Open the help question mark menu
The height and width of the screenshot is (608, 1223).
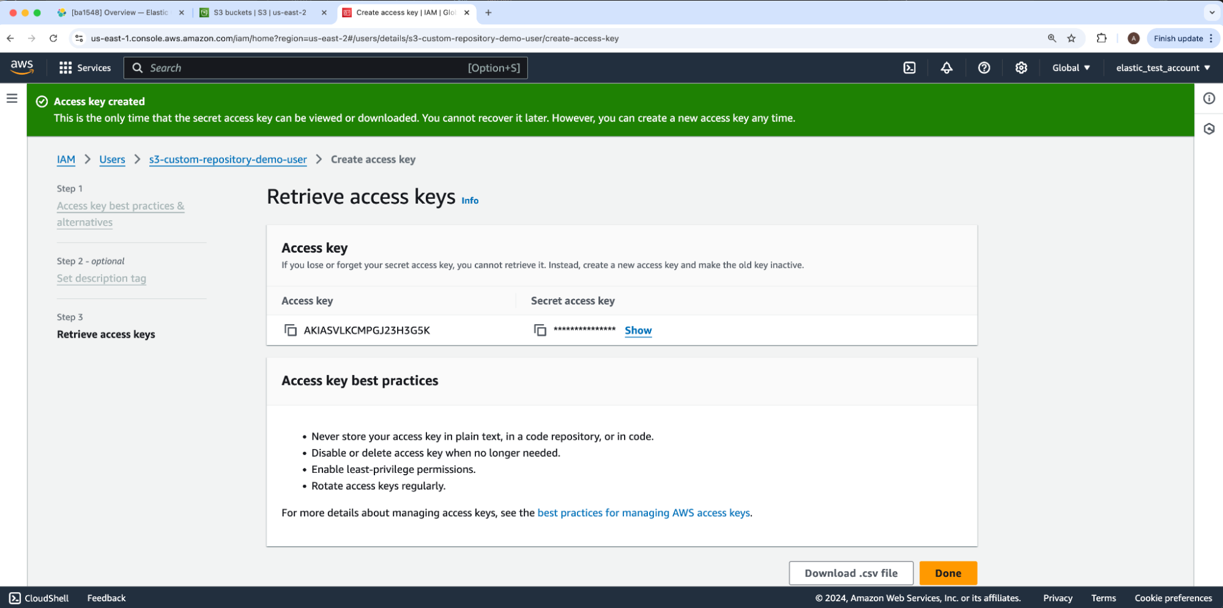click(984, 68)
